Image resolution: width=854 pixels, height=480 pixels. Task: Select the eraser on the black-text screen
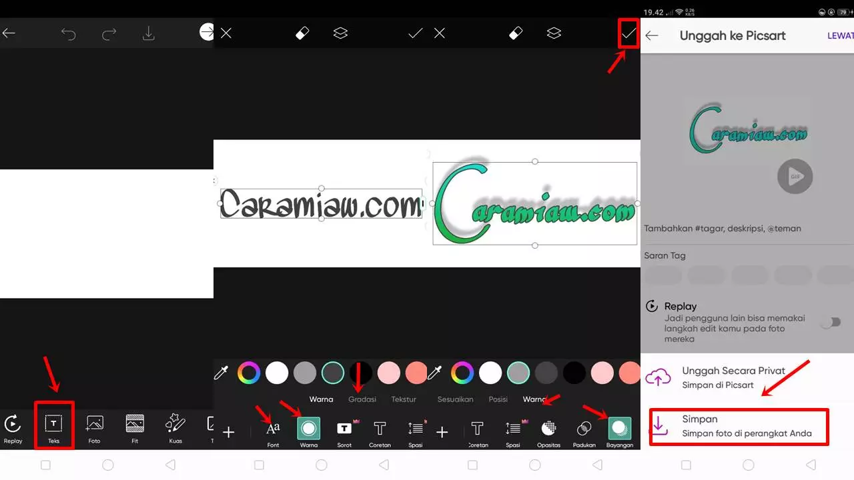[x=302, y=33]
